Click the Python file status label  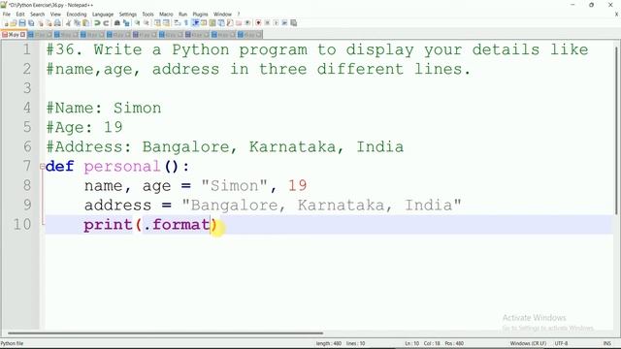pos(12,343)
